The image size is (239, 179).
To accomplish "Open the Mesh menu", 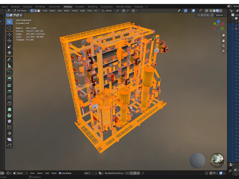I will pos(67,11).
